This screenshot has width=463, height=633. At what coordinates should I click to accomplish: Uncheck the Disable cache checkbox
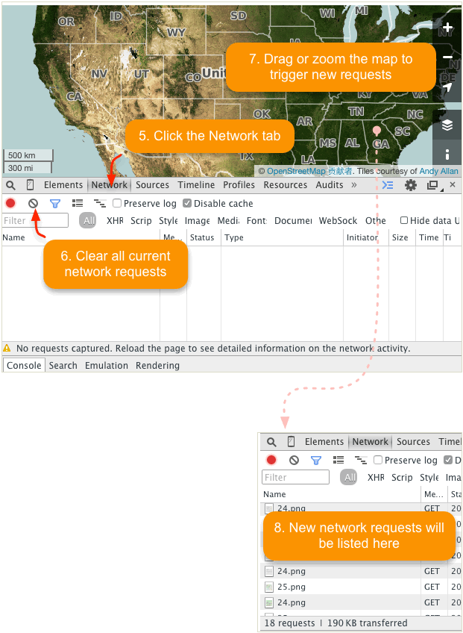pos(187,204)
